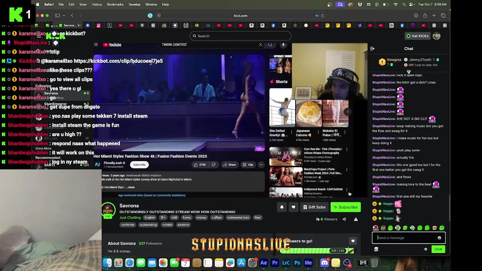The width and height of the screenshot is (482, 271).
Task: Clear the TWERK CONTEST YouTube search with X
Action: (261, 45)
